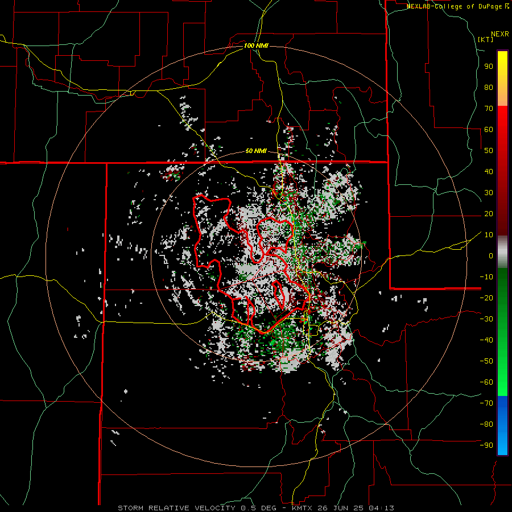Click the blue bottom segment of the velocity color bar
The width and height of the screenshot is (512, 512).
[x=502, y=426]
